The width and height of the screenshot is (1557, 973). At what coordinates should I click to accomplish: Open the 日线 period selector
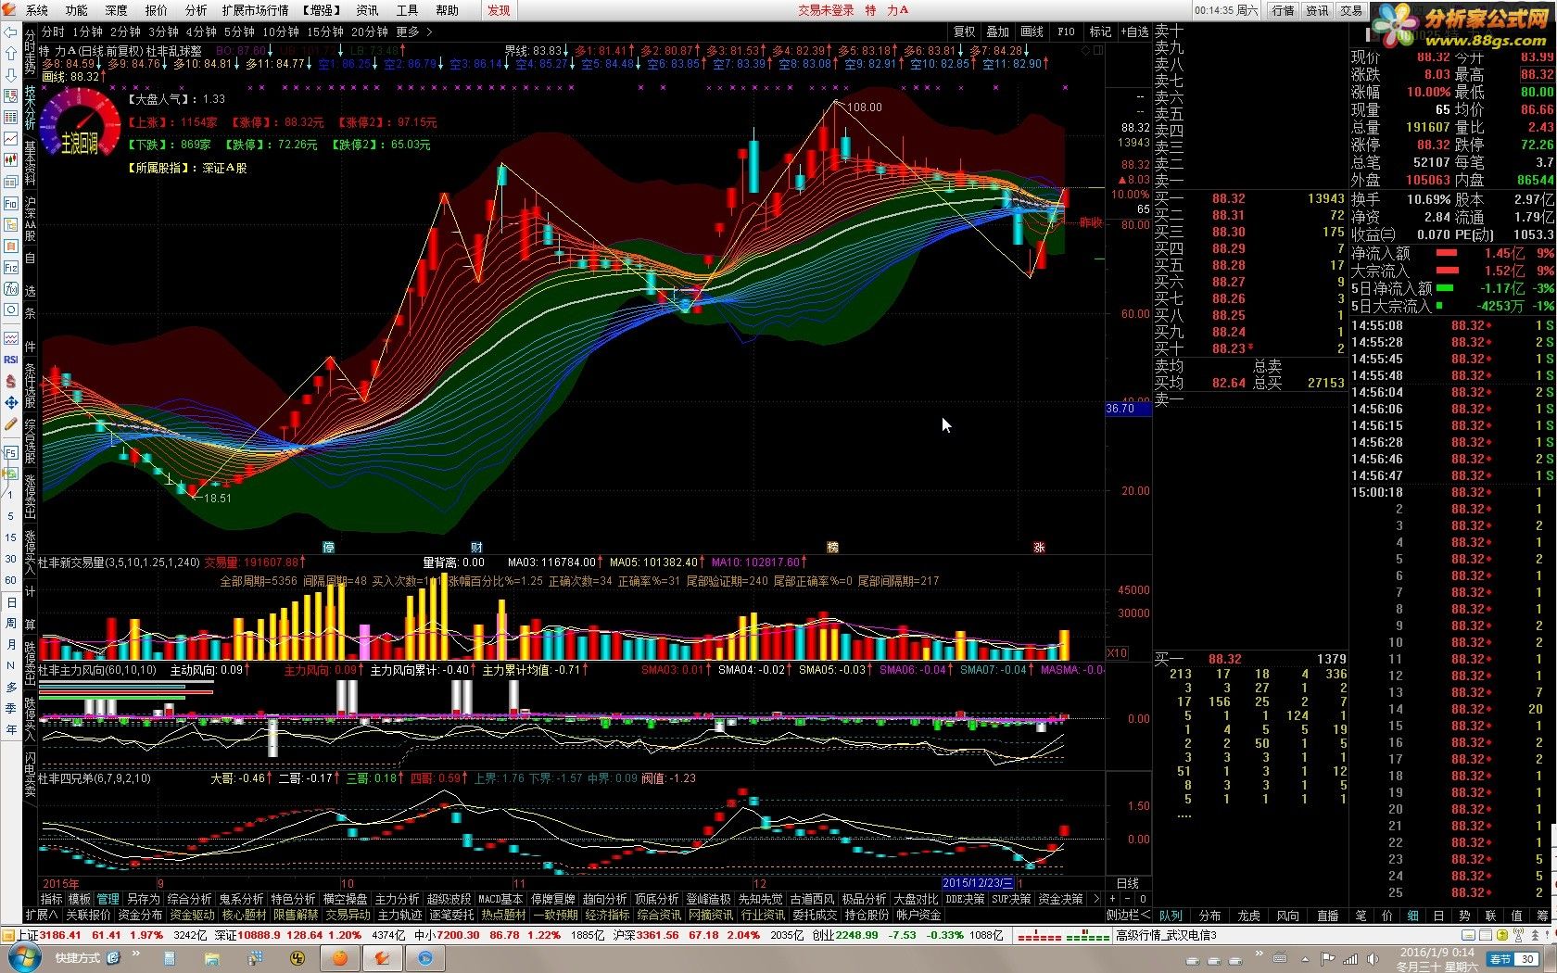coord(1128,883)
